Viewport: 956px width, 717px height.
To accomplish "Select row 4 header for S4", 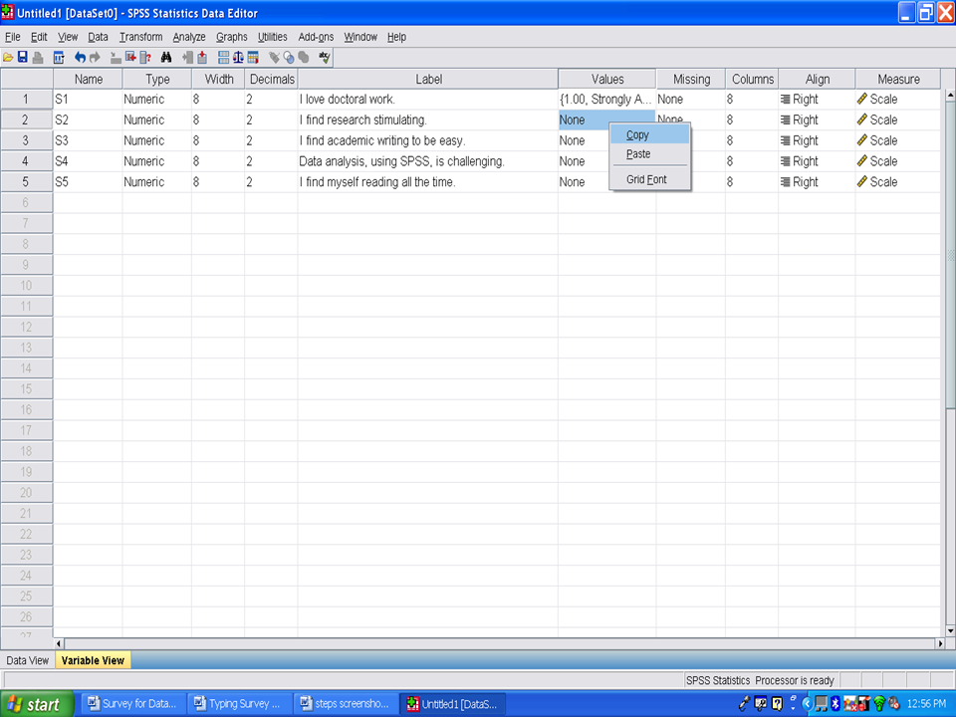I will [x=26, y=161].
